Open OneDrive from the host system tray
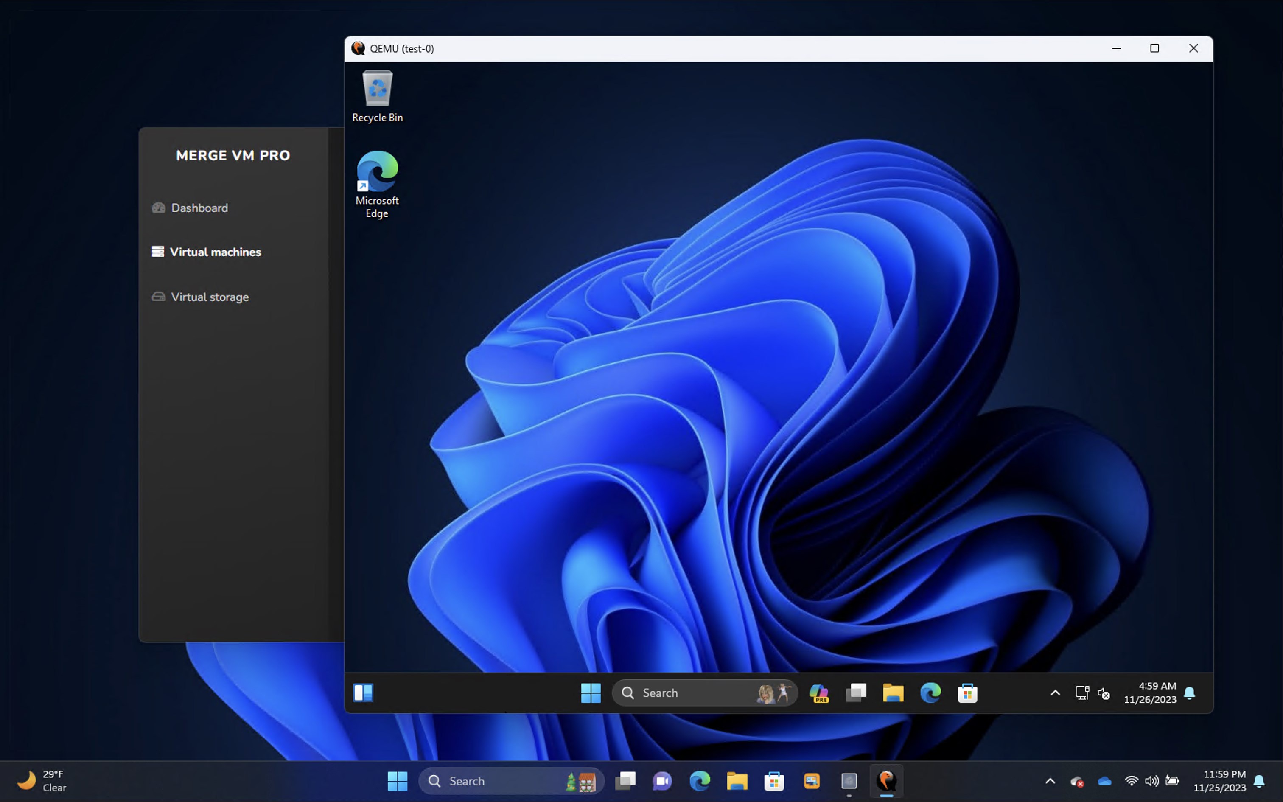1283x802 pixels. tap(1104, 780)
